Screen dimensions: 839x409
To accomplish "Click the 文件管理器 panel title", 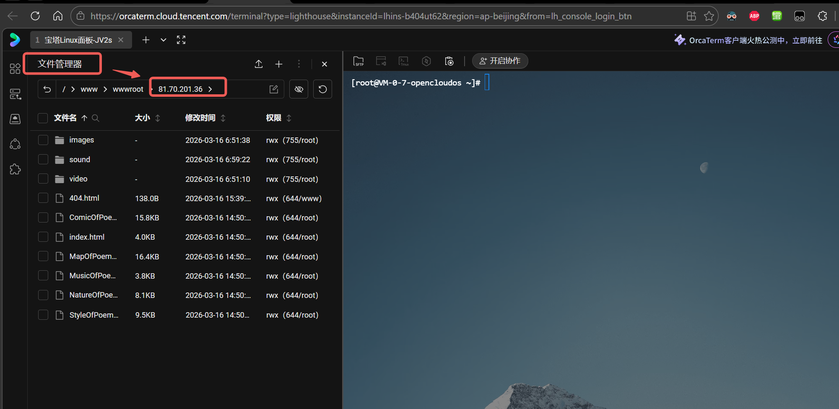I will pyautogui.click(x=60, y=64).
